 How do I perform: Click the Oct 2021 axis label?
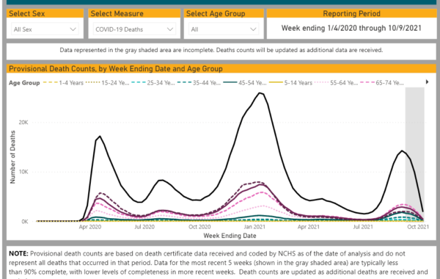click(418, 227)
